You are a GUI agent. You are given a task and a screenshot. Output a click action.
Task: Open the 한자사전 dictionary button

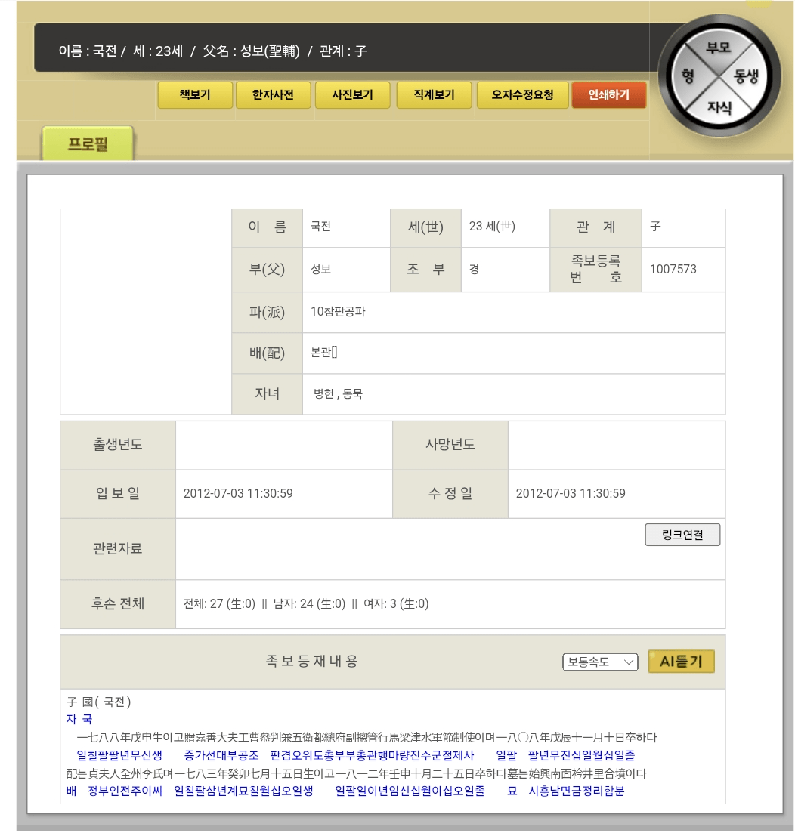click(273, 95)
